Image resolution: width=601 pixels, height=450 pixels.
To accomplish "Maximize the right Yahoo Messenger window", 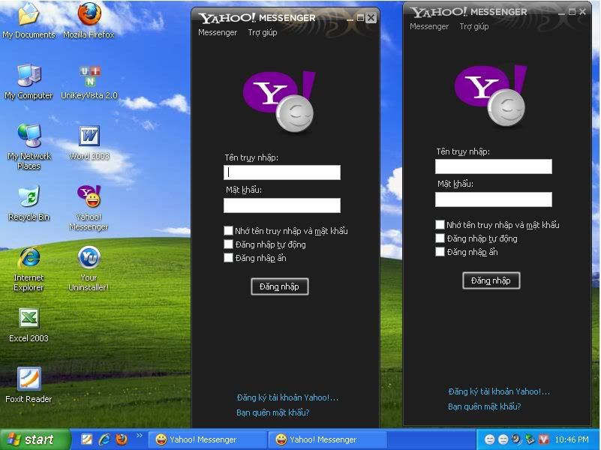I will coord(572,11).
